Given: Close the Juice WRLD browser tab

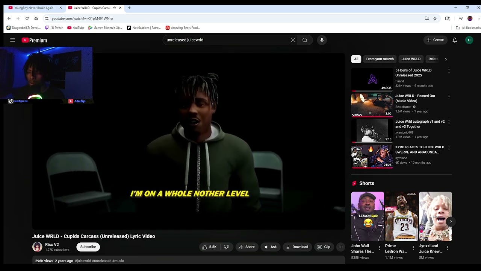Looking at the screenshot, I should point(120,8).
